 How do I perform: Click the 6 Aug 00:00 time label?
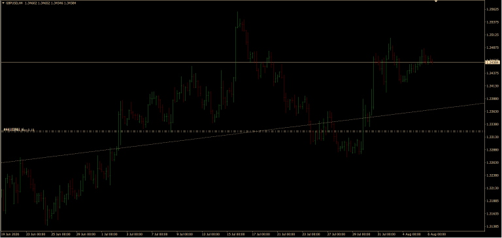(436, 234)
